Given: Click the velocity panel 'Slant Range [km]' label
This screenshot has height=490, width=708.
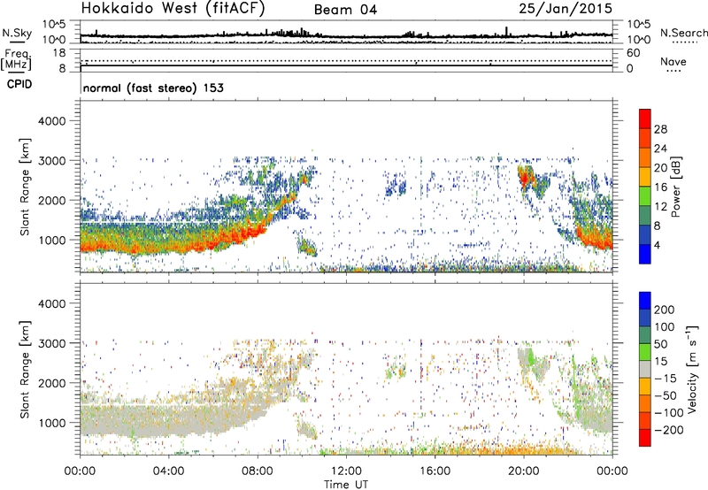Looking at the screenshot, I should (x=25, y=369).
